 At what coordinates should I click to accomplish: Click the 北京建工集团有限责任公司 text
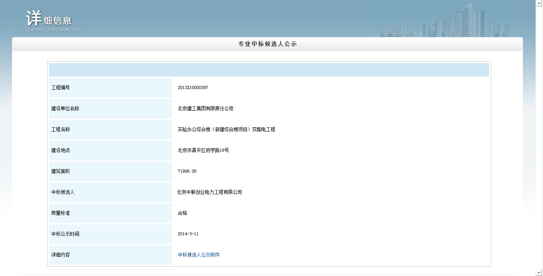pyautogui.click(x=206, y=109)
